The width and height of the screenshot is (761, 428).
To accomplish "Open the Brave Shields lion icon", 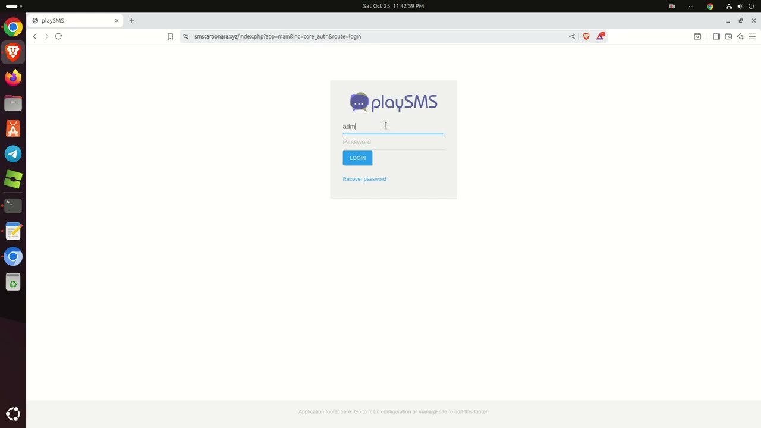I will 586,36.
